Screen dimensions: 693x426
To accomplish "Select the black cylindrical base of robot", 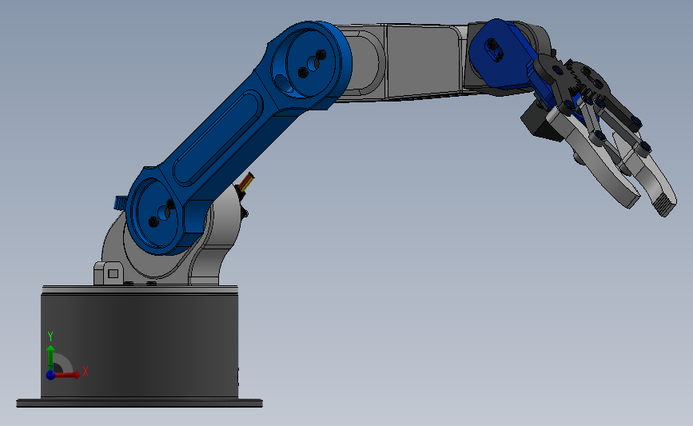I will pos(140,344).
